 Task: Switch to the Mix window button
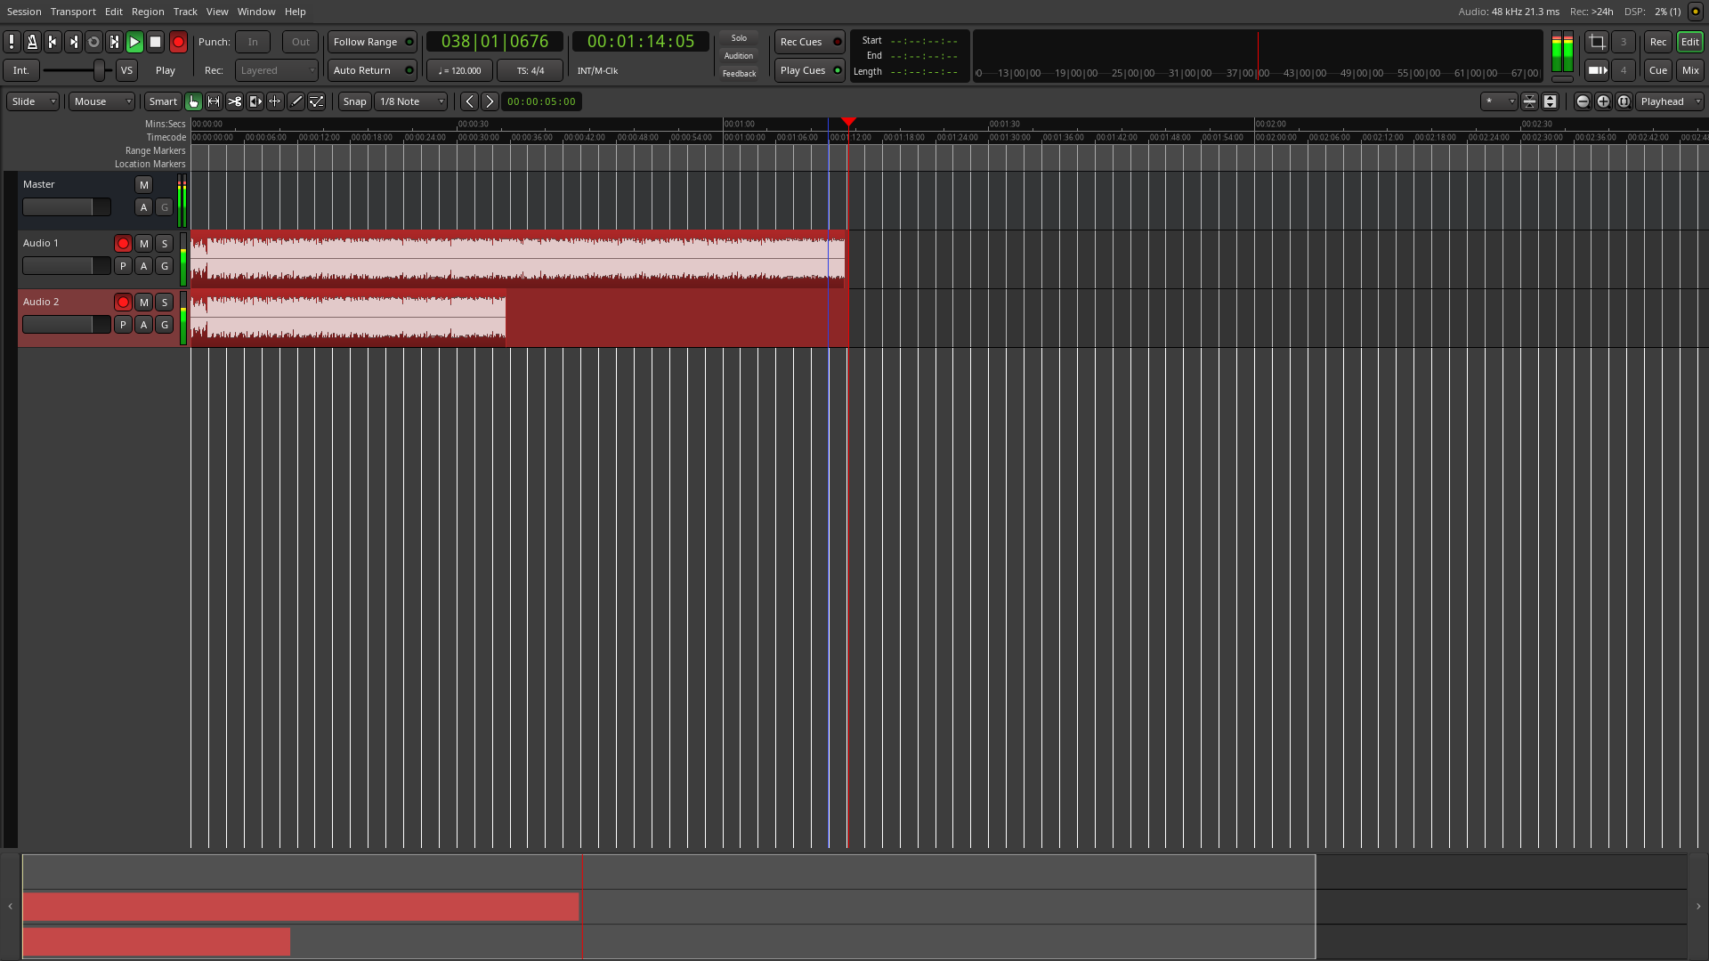coord(1689,70)
